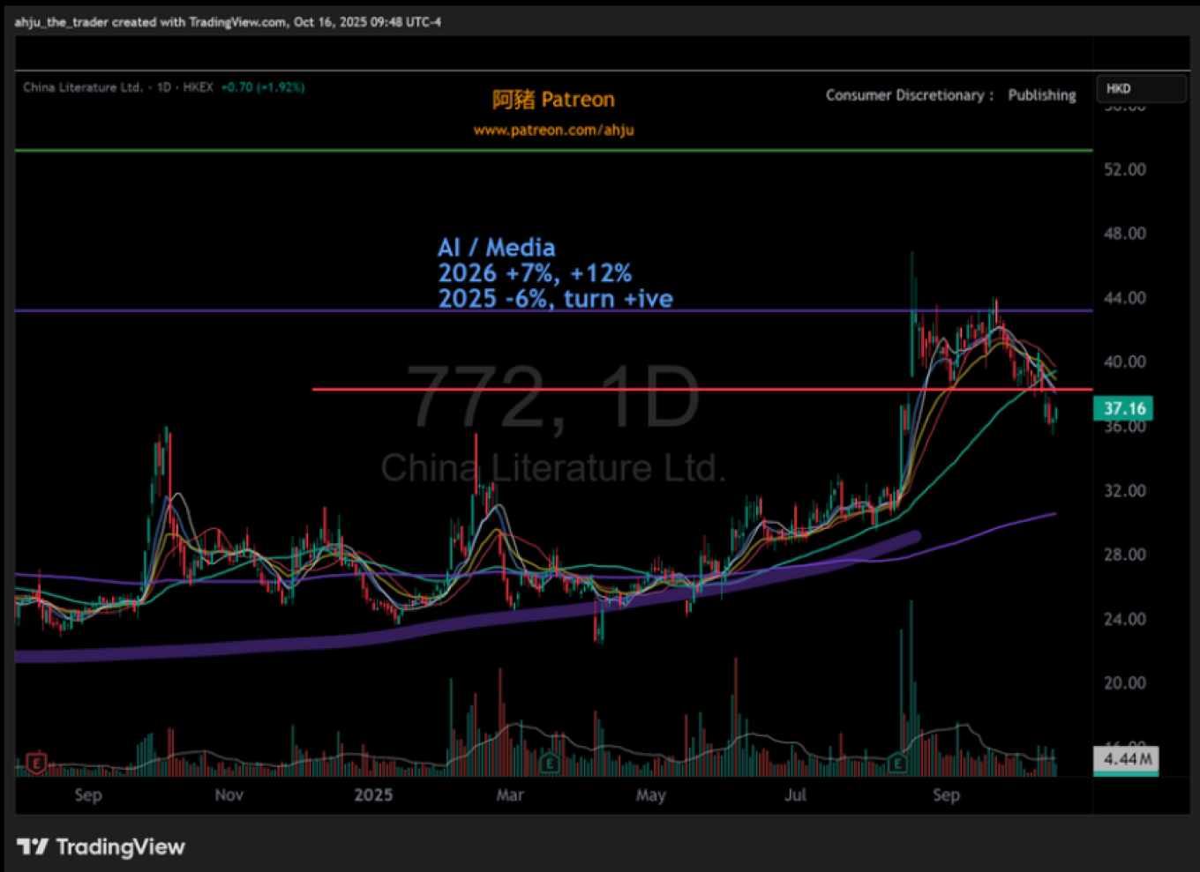Select the 37.16 current price label
1200x872 pixels.
click(1123, 408)
